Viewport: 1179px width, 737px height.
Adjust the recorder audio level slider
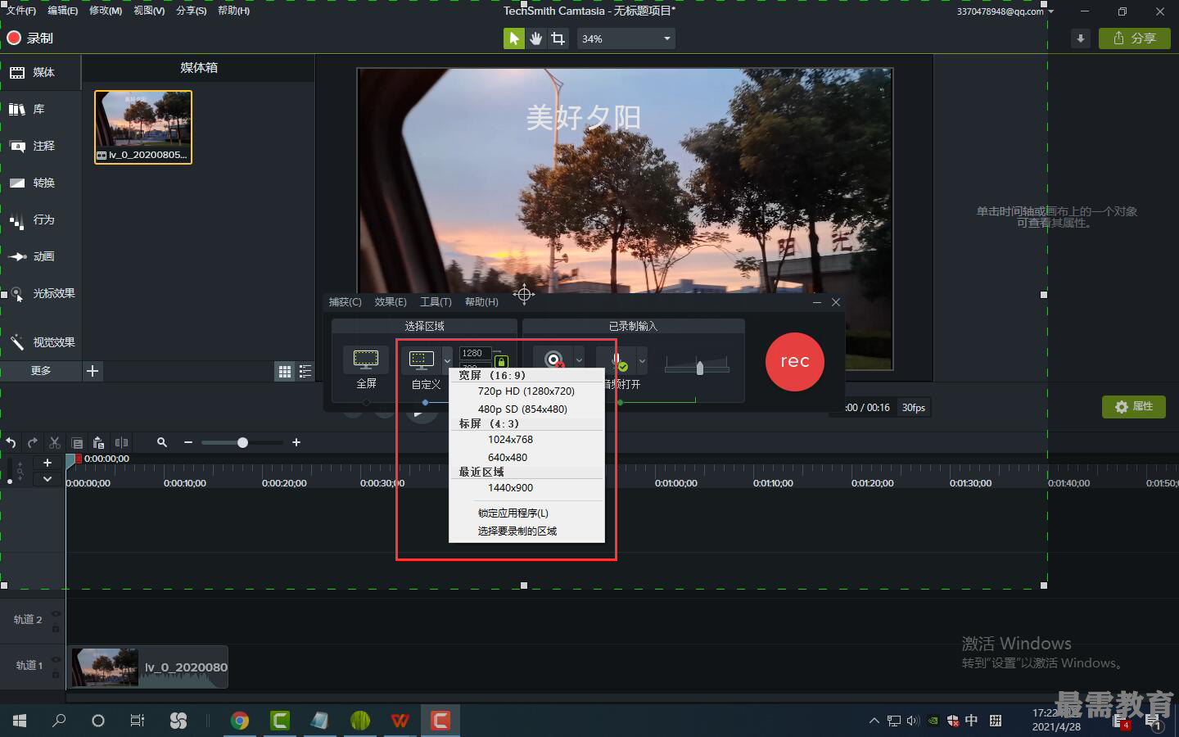pyautogui.click(x=699, y=367)
